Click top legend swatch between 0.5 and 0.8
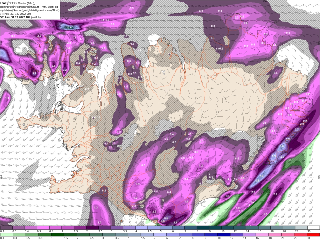This screenshot has width=320, height=240. tap(43, 228)
